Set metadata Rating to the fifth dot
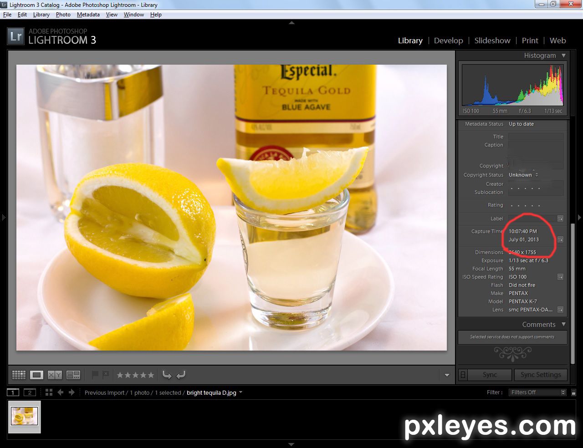This screenshot has width=583, height=448. (x=539, y=205)
